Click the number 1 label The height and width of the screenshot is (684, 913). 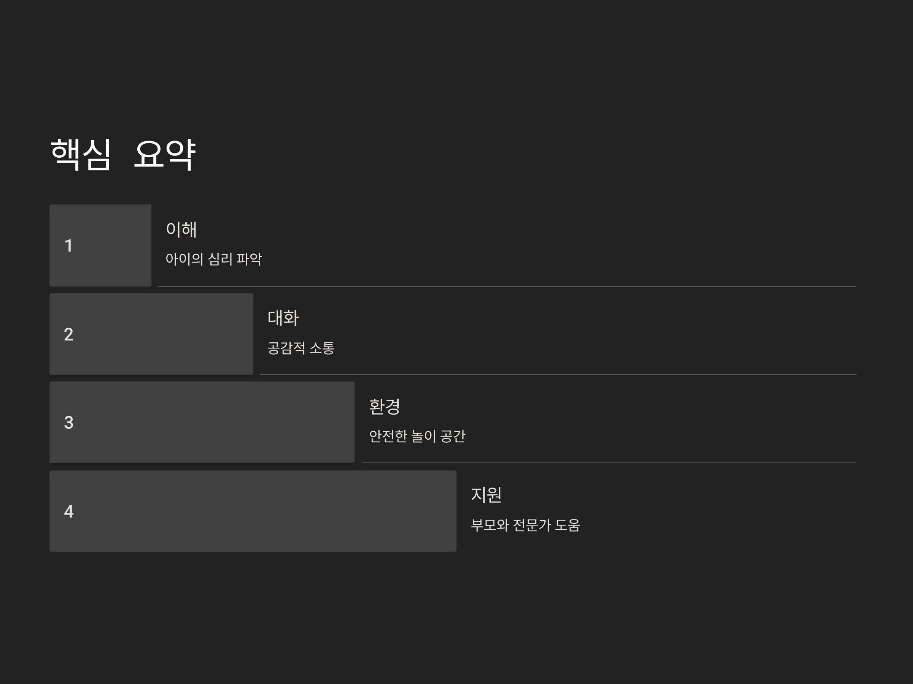[69, 246]
